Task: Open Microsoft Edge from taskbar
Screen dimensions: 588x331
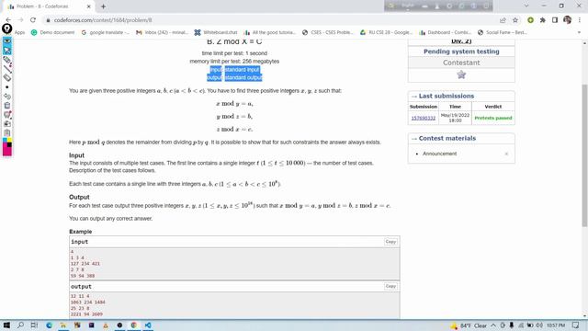Action: click(49, 325)
